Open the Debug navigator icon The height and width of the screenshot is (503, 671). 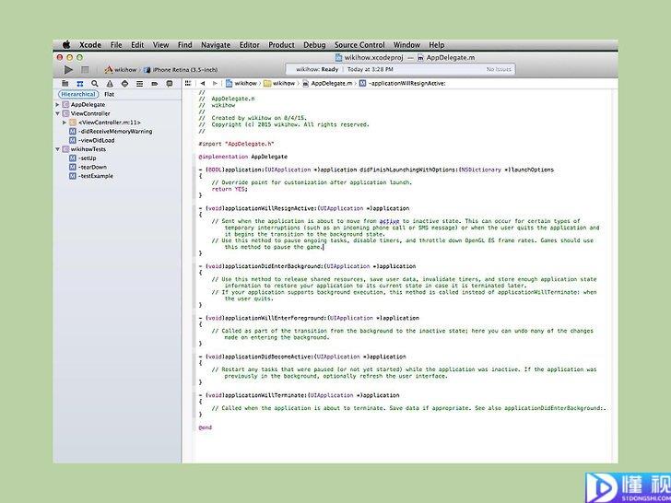139,84
